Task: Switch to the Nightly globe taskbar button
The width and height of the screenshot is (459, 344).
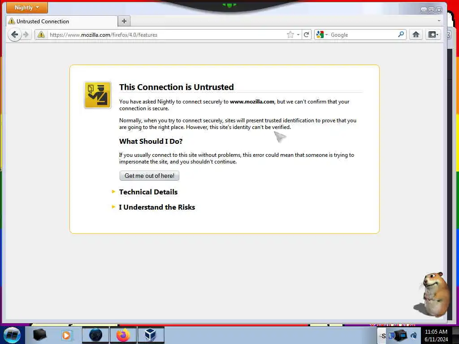Action: pyautogui.click(x=95, y=335)
